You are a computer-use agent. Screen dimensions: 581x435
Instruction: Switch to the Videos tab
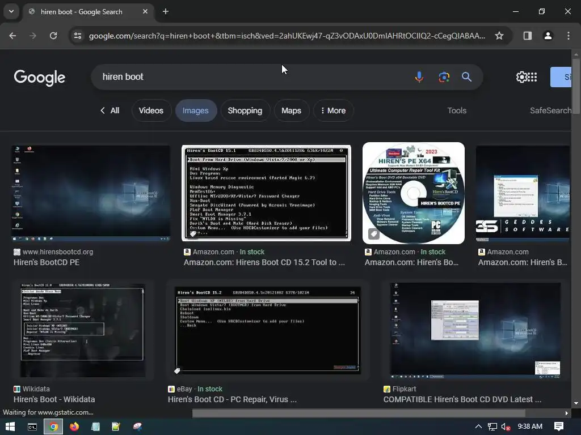pos(151,110)
